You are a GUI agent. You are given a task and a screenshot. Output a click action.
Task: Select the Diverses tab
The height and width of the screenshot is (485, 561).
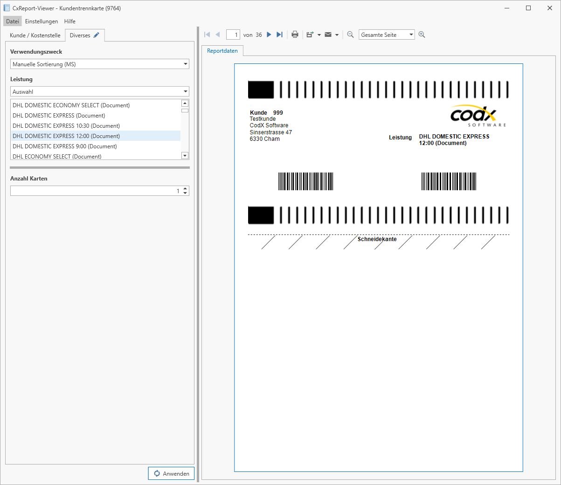84,35
